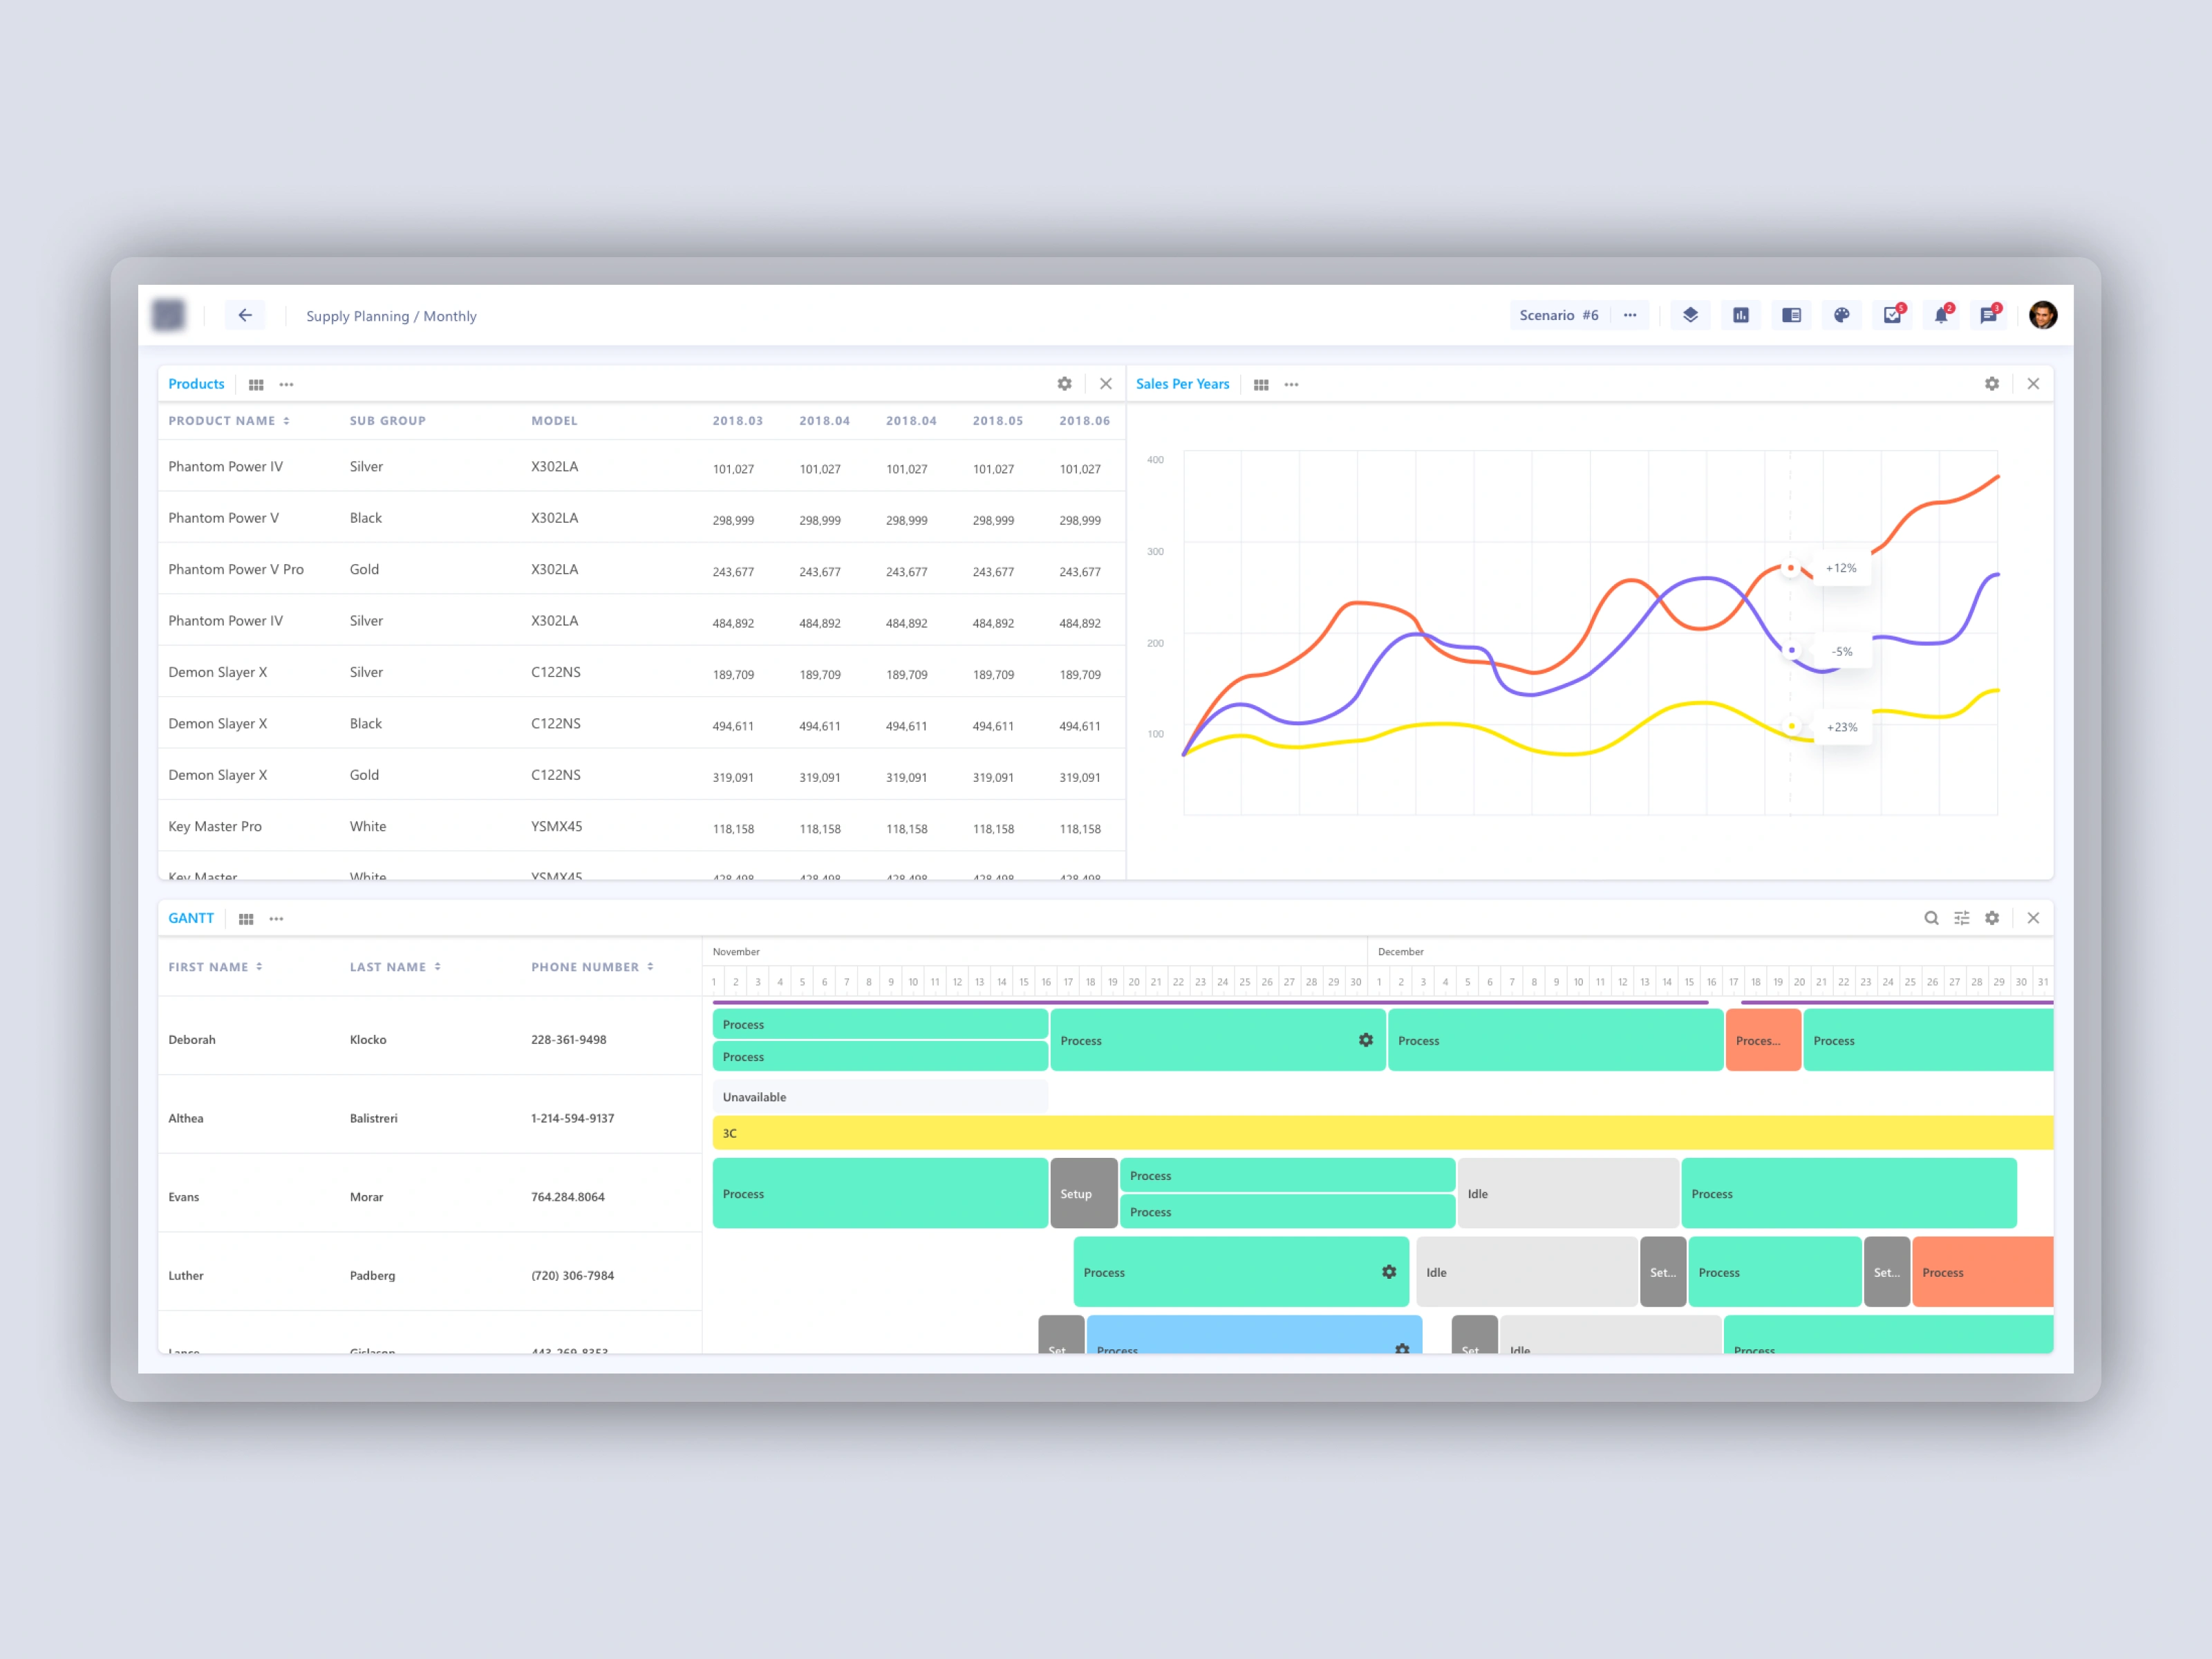Select Luther's Idle block
The width and height of the screenshot is (2212, 1659).
(x=1527, y=1272)
